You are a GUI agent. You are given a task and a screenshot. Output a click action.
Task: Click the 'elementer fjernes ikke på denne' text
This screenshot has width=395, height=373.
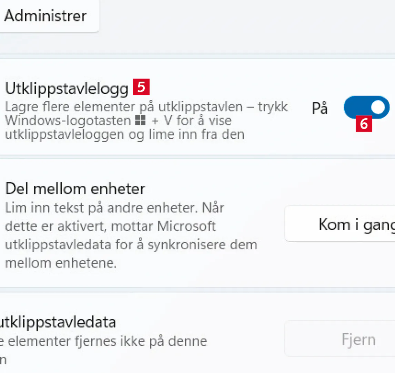(107, 341)
